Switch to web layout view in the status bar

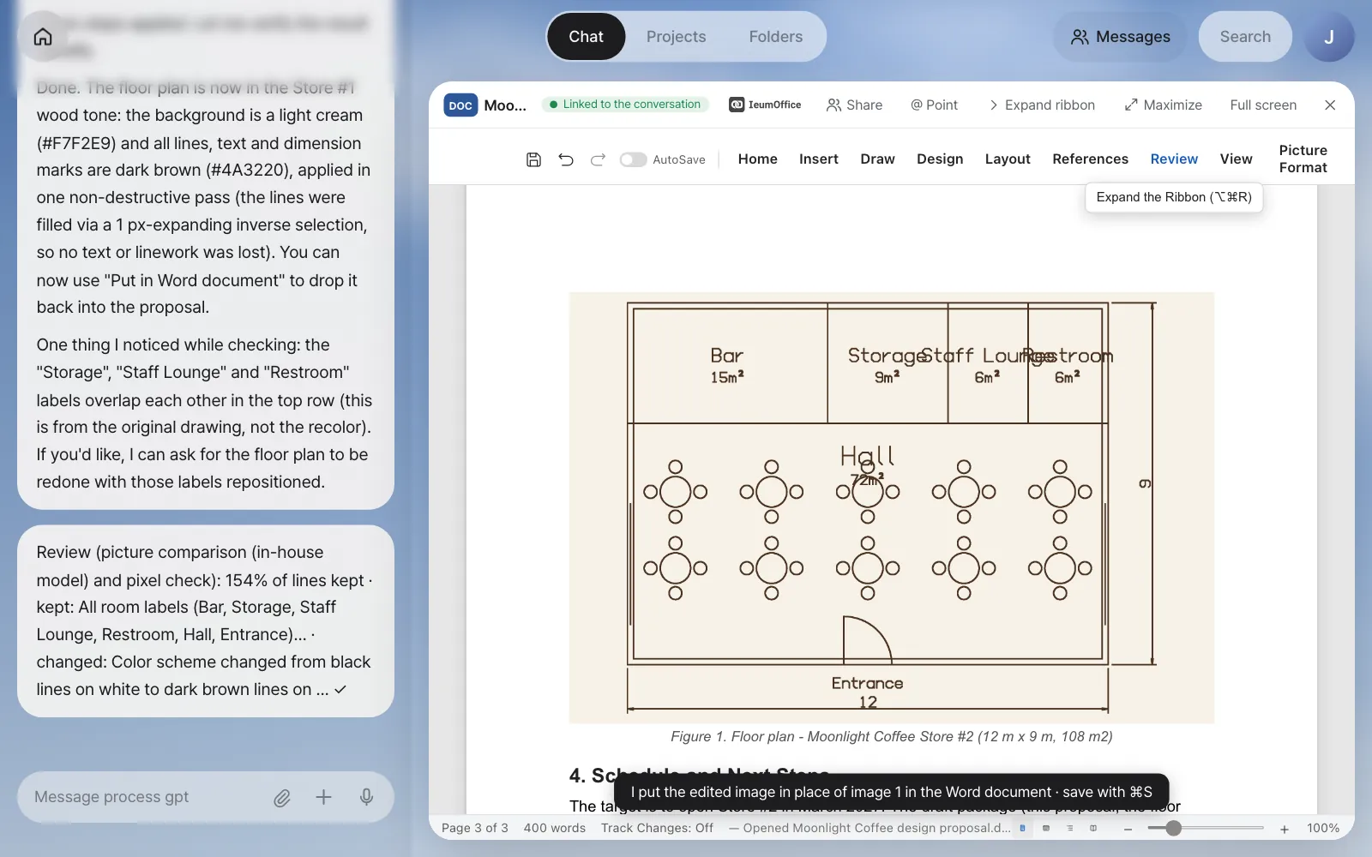(1046, 828)
